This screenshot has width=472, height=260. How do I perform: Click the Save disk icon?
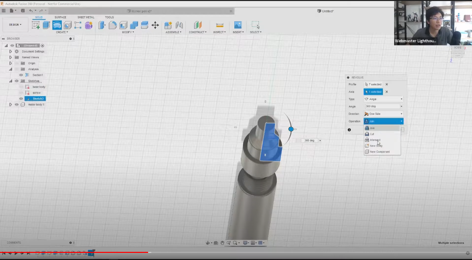tap(23, 11)
